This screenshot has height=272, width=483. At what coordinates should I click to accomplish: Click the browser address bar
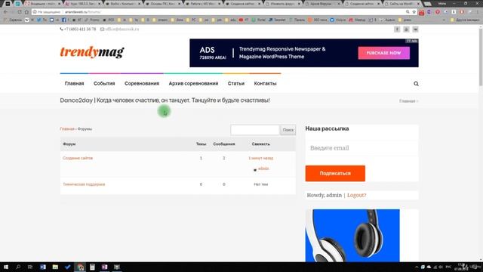pyautogui.click(x=219, y=12)
